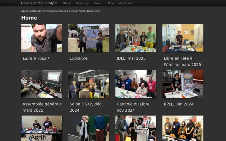Open the Expolibre album thumbnail
Image resolution: width=226 pixels, height=141 pixels.
tap(89, 38)
